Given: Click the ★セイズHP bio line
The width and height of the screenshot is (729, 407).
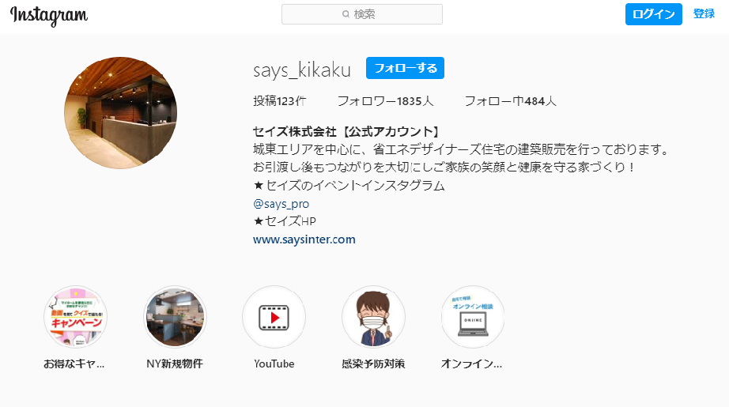Looking at the screenshot, I should pyautogui.click(x=285, y=221).
